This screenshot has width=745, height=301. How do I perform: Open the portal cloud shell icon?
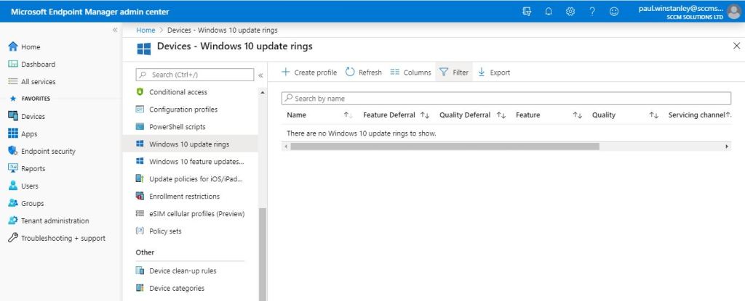527,12
